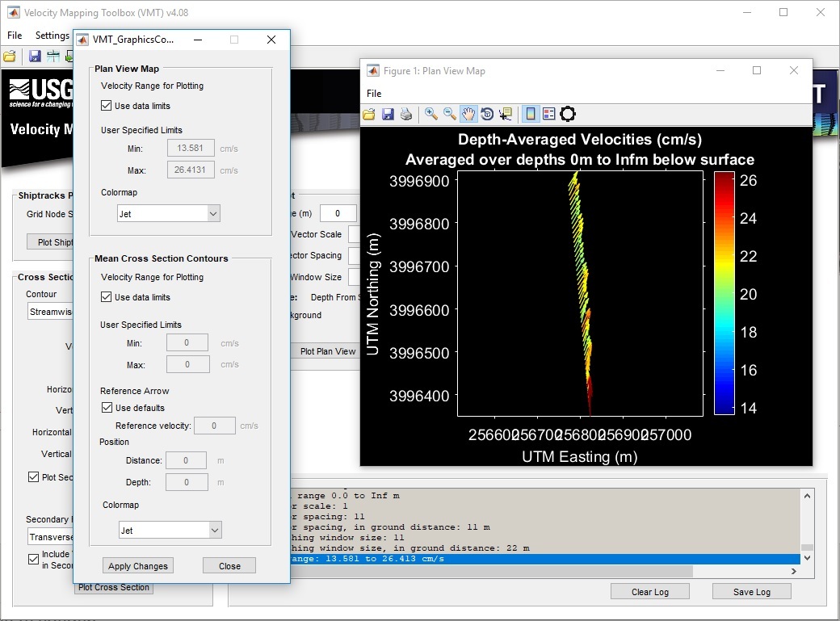The width and height of the screenshot is (840, 621).
Task: Click the Apply Changes button
Action: point(138,566)
